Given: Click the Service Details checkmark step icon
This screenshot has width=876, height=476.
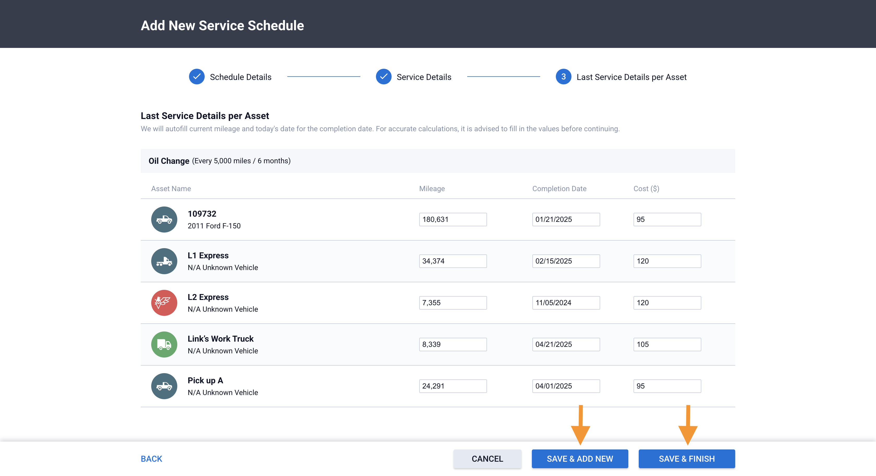Looking at the screenshot, I should click(x=383, y=77).
